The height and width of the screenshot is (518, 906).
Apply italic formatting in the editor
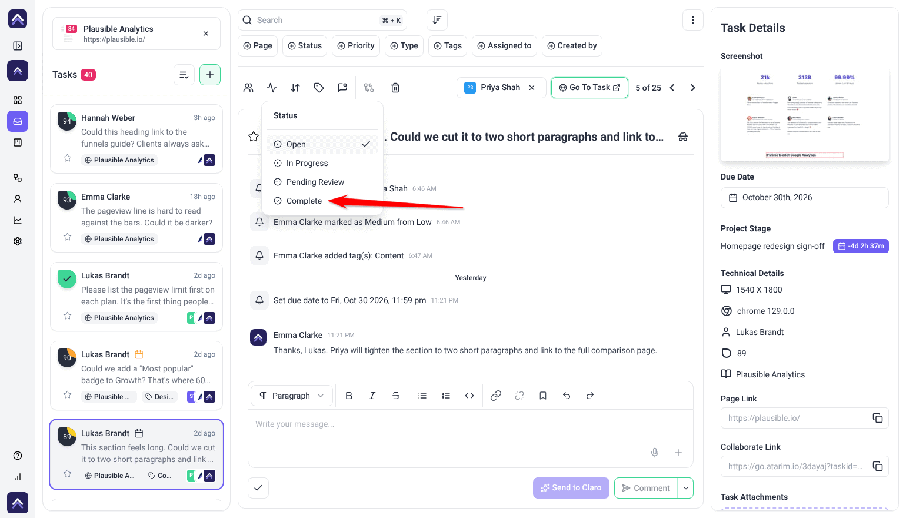[372, 396]
